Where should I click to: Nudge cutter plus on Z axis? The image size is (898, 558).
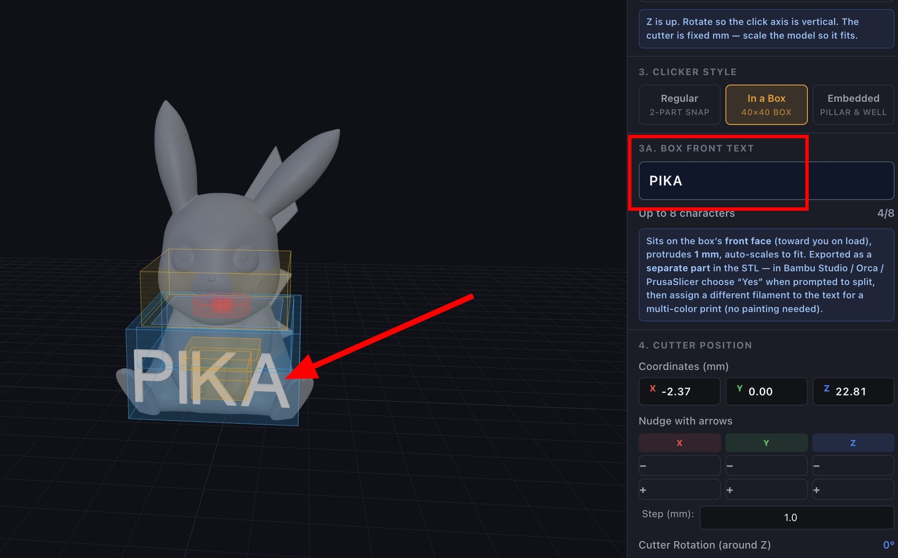(853, 490)
